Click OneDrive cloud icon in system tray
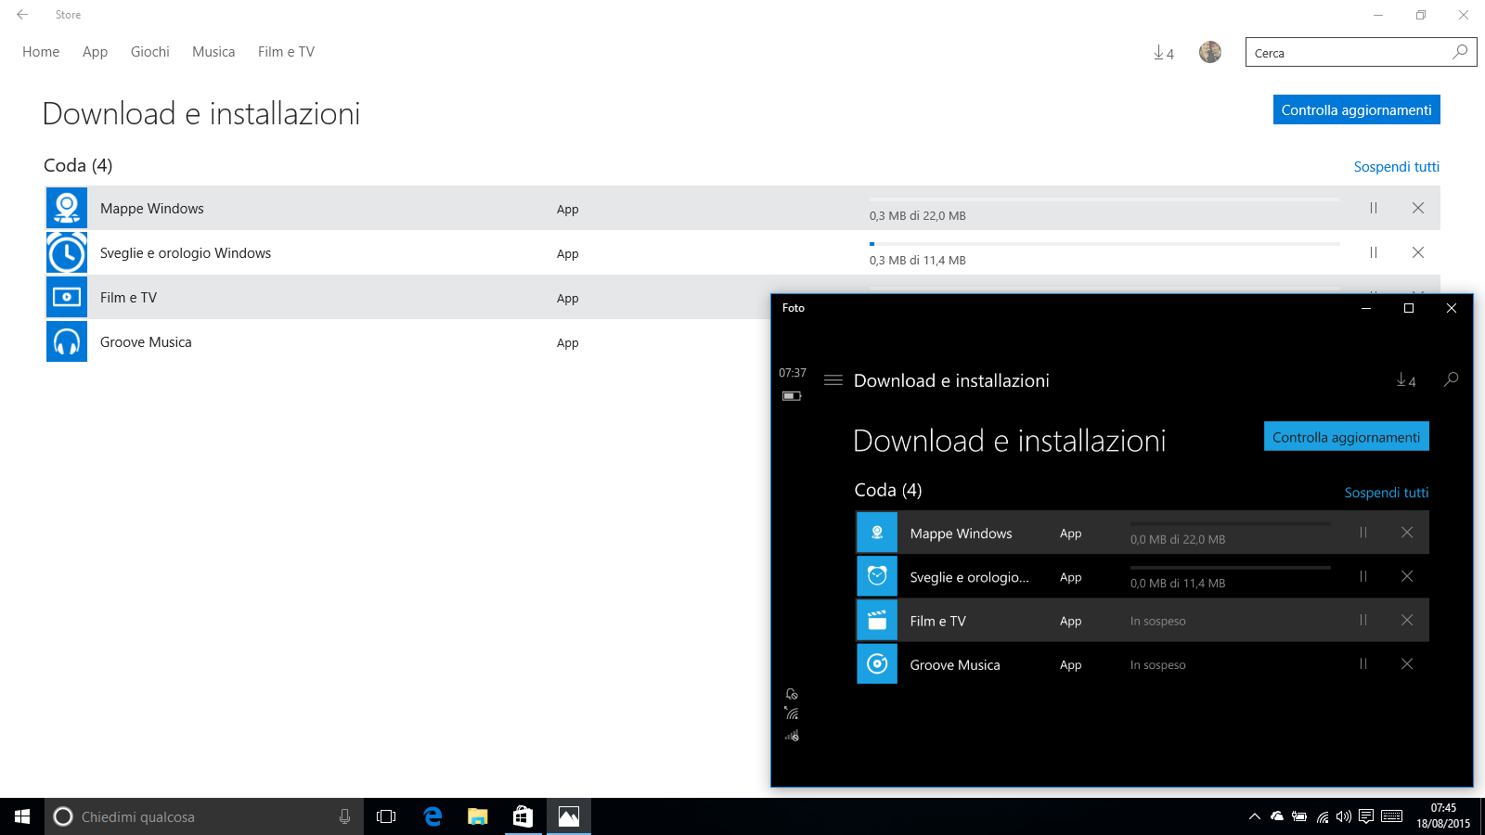1485x835 pixels. click(1277, 816)
